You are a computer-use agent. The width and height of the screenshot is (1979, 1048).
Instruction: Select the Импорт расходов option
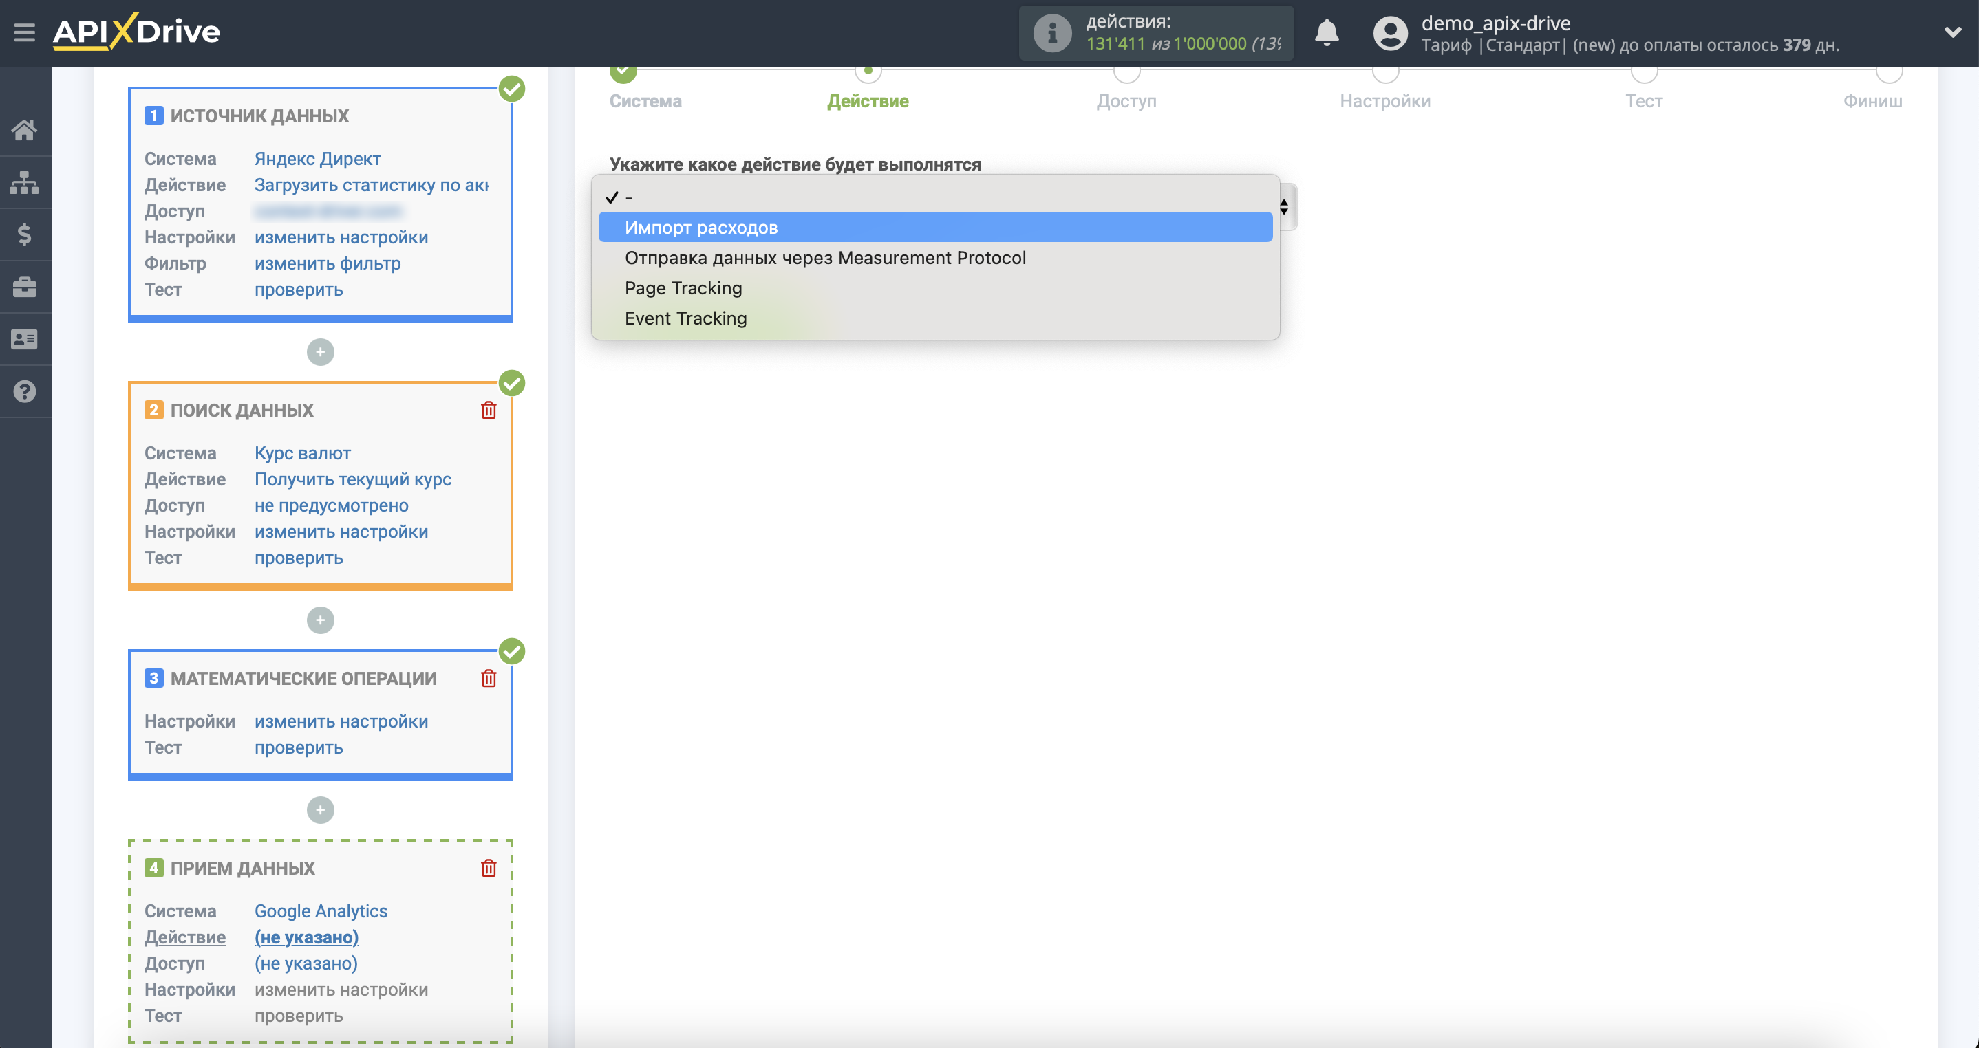(x=935, y=227)
